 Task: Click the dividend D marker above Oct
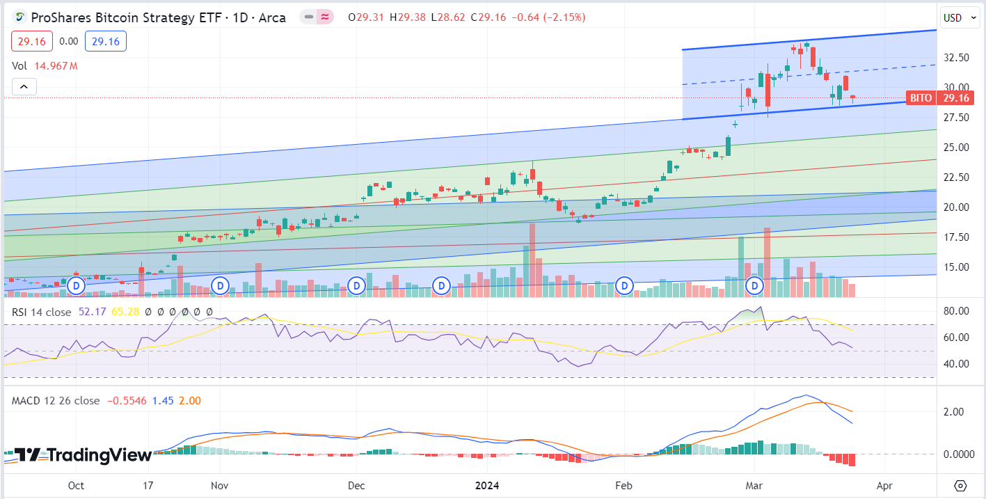point(77,285)
